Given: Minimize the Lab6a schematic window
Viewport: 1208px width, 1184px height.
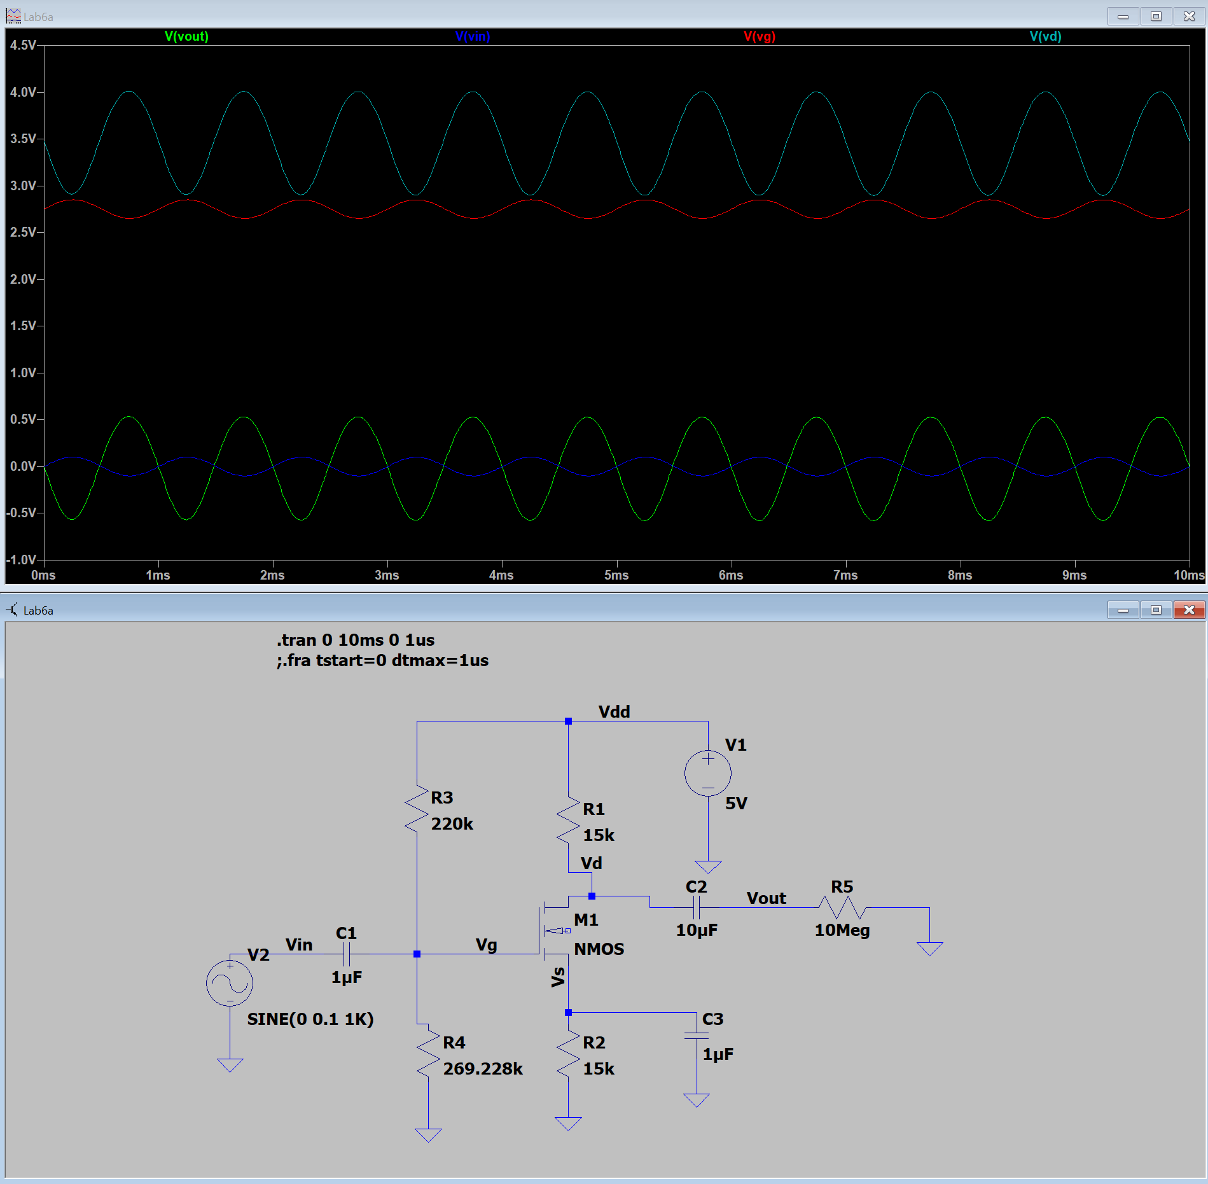Looking at the screenshot, I should (1123, 609).
